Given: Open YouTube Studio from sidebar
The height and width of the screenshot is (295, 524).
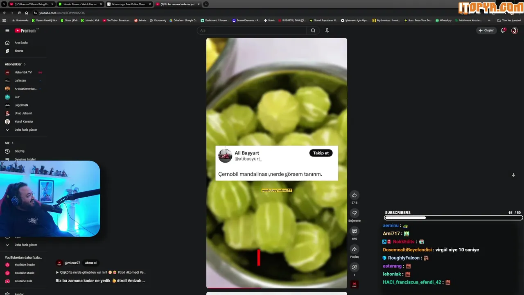Looking at the screenshot, I should 25,265.
